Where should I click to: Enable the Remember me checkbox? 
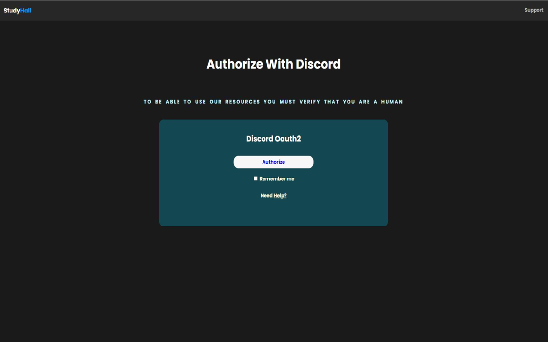coord(256,179)
